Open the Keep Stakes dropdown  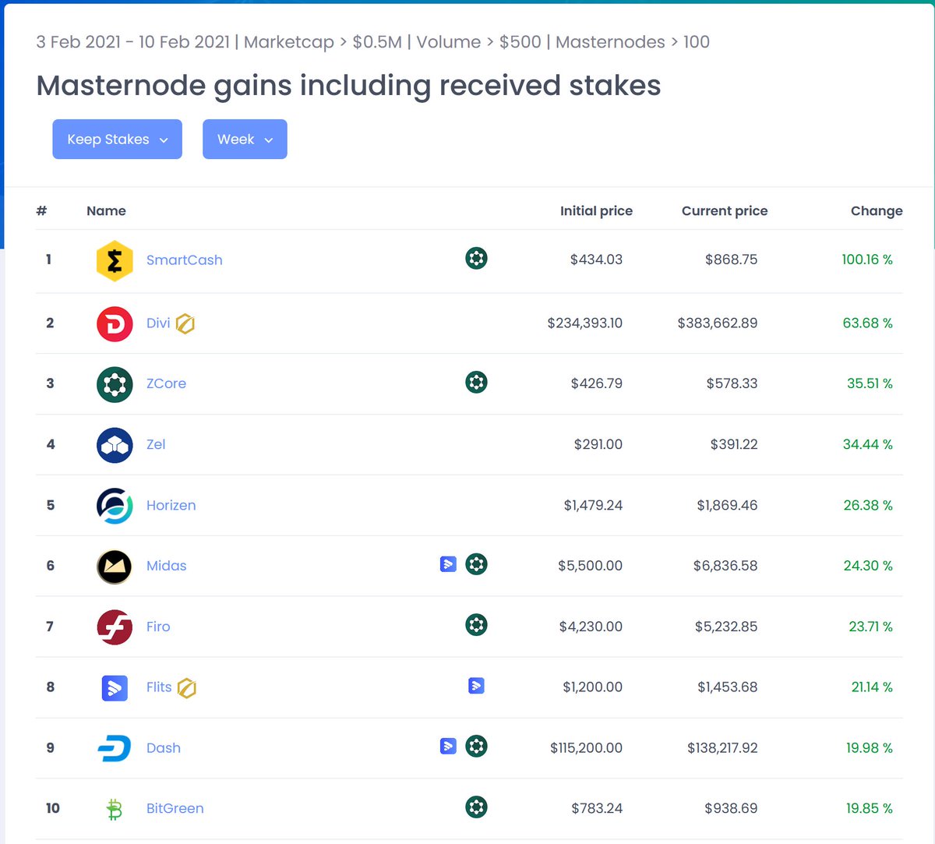point(117,139)
